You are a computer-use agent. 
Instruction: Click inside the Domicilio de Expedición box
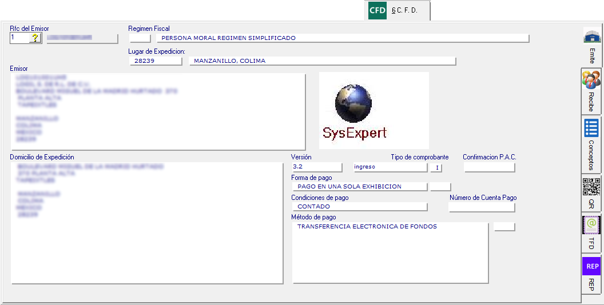click(147, 223)
